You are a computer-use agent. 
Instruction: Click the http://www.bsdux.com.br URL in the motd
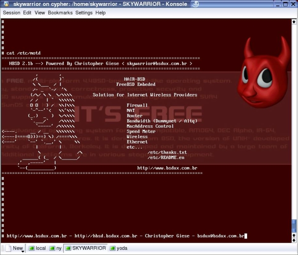pyautogui.click(x=167, y=168)
